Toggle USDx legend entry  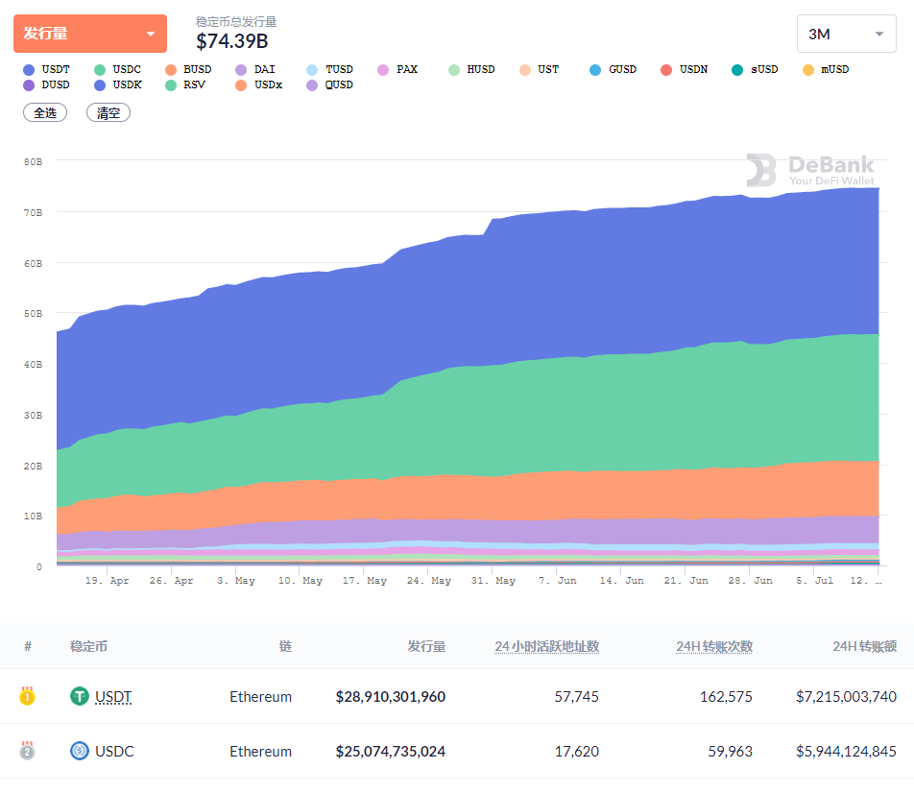pyautogui.click(x=259, y=85)
